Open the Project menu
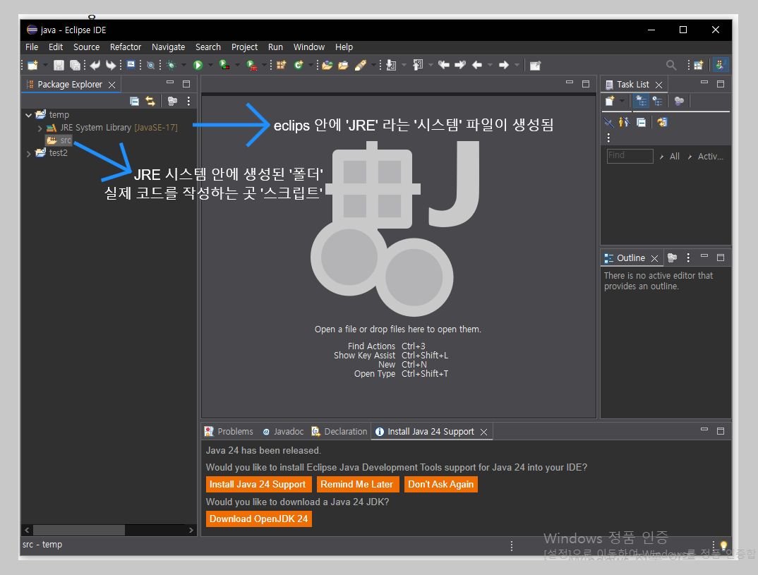Viewport: 758px width, 575px height. (244, 47)
